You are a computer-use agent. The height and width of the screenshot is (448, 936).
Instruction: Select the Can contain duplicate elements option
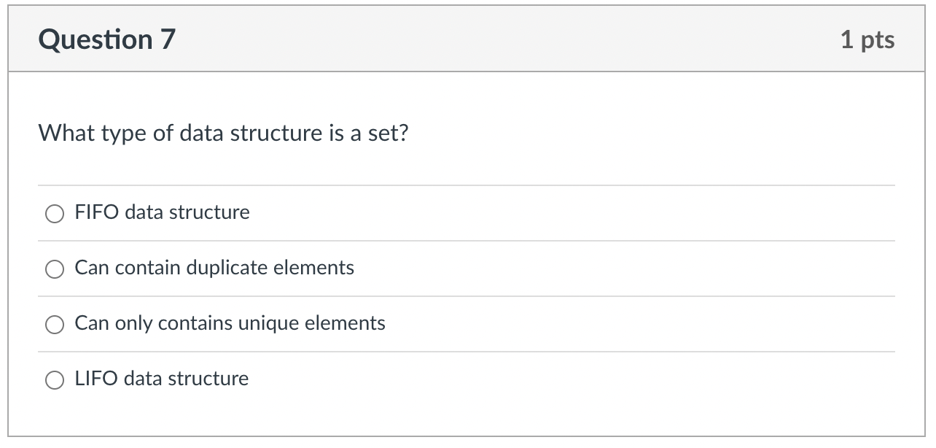[54, 269]
